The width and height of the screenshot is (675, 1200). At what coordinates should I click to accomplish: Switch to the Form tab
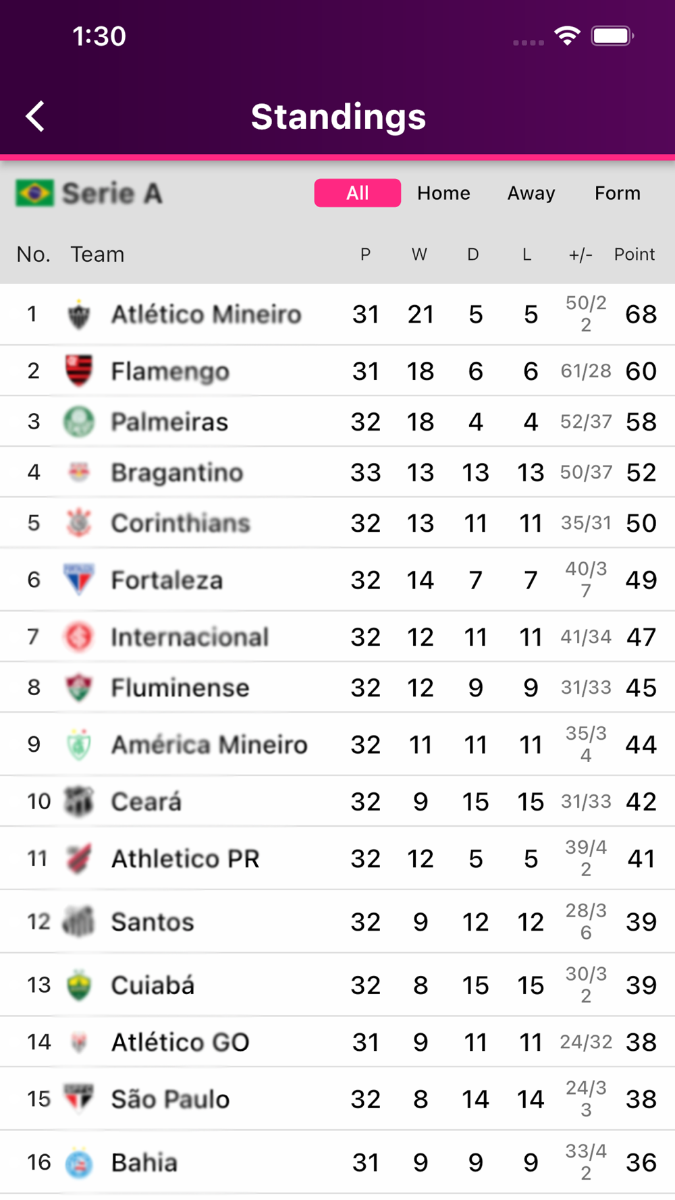(618, 193)
